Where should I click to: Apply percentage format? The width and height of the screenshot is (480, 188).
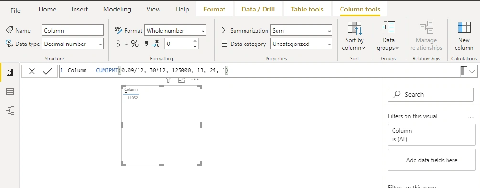tap(135, 44)
